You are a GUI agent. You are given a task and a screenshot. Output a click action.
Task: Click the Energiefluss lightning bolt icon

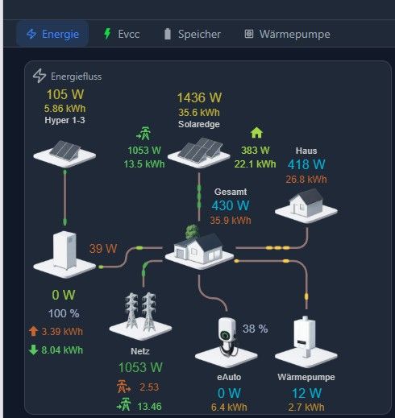[39, 76]
